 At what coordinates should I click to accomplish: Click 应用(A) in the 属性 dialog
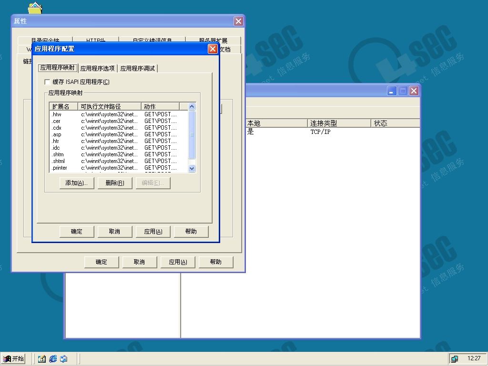[178, 262]
